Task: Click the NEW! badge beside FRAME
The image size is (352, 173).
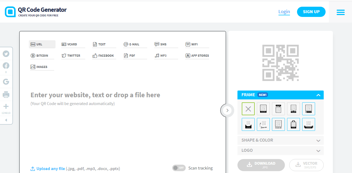Action: coord(263,95)
